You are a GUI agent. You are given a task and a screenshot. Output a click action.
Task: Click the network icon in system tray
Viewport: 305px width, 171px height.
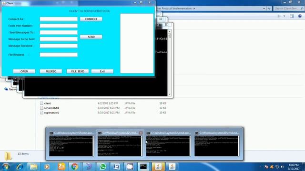coord(277,167)
